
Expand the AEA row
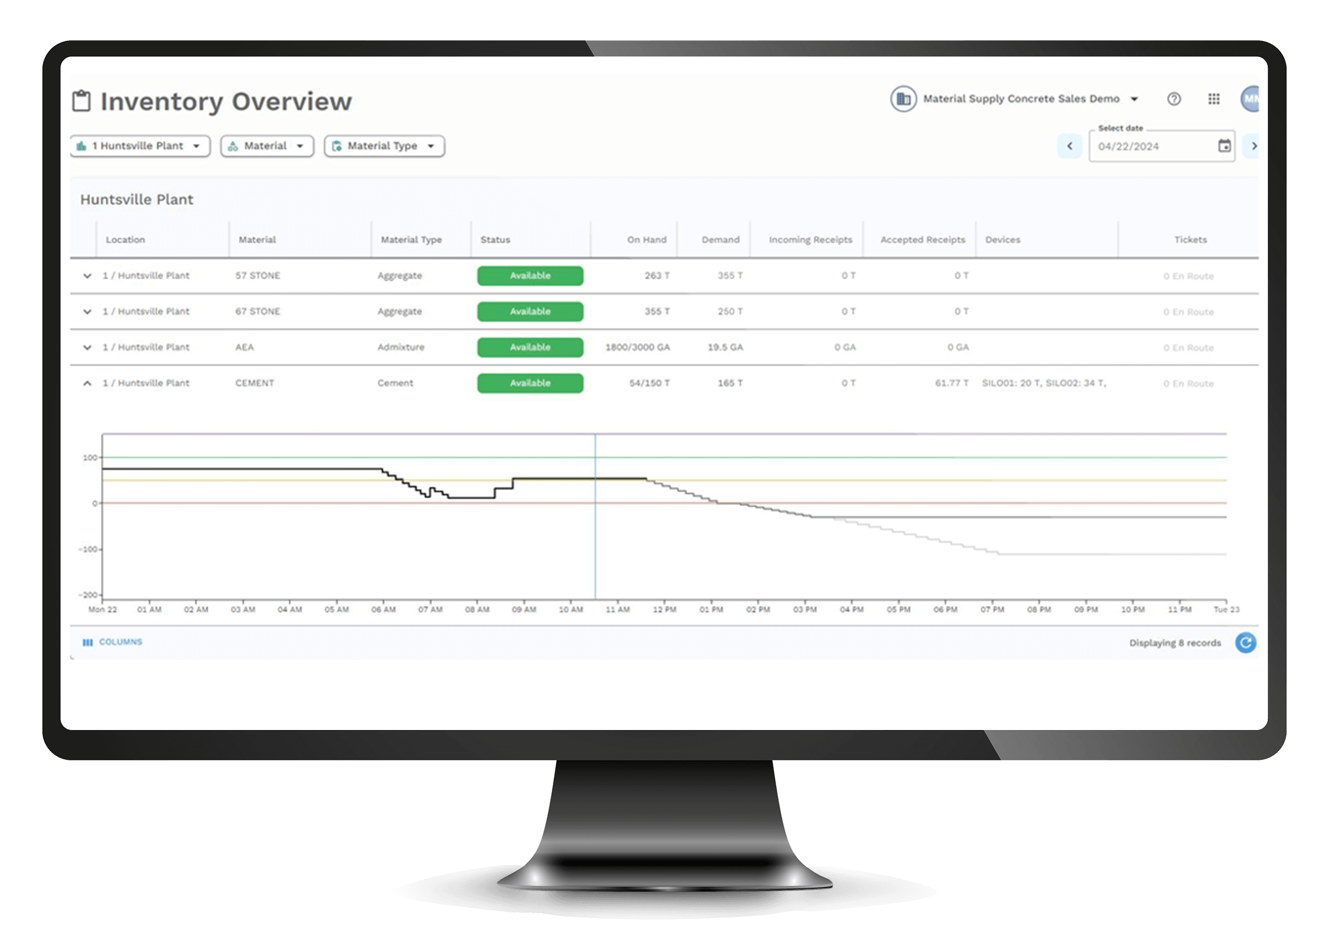coord(88,347)
